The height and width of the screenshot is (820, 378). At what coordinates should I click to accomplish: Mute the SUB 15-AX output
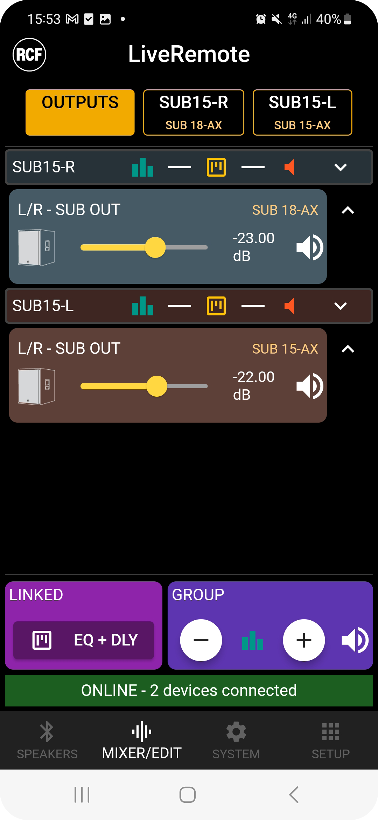tap(309, 386)
